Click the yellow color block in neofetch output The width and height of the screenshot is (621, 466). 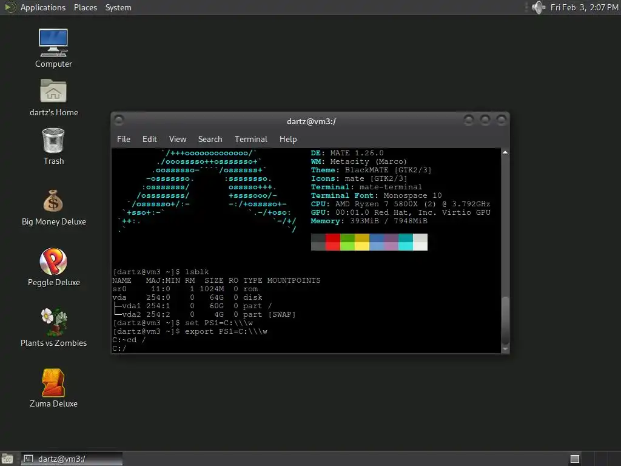[x=362, y=241]
